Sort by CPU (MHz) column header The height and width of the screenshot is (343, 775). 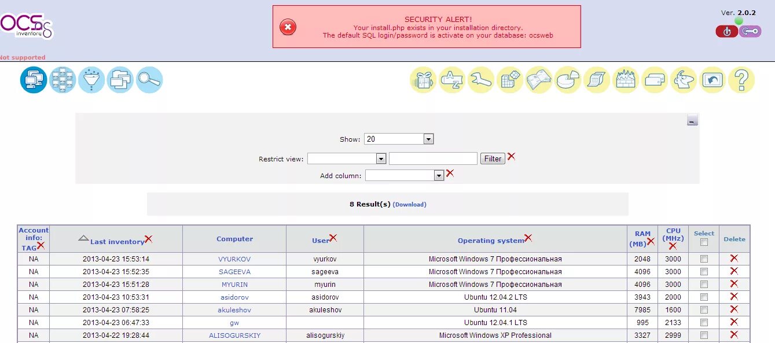click(673, 234)
